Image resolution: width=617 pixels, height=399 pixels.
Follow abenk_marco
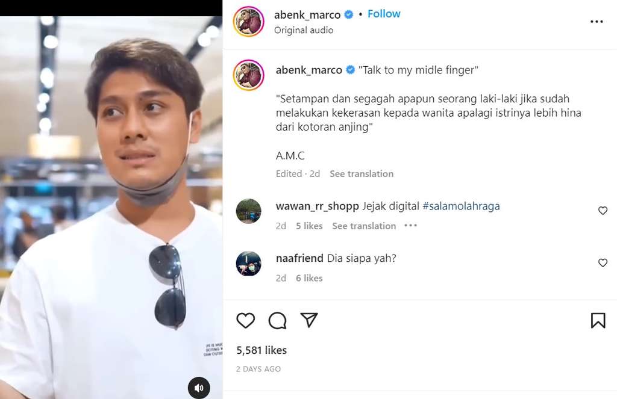384,14
